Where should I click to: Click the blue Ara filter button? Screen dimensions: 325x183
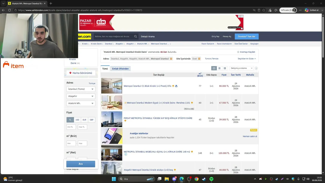[x=81, y=164]
